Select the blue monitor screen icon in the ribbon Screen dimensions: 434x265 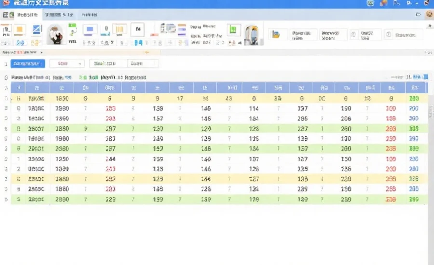point(90,30)
